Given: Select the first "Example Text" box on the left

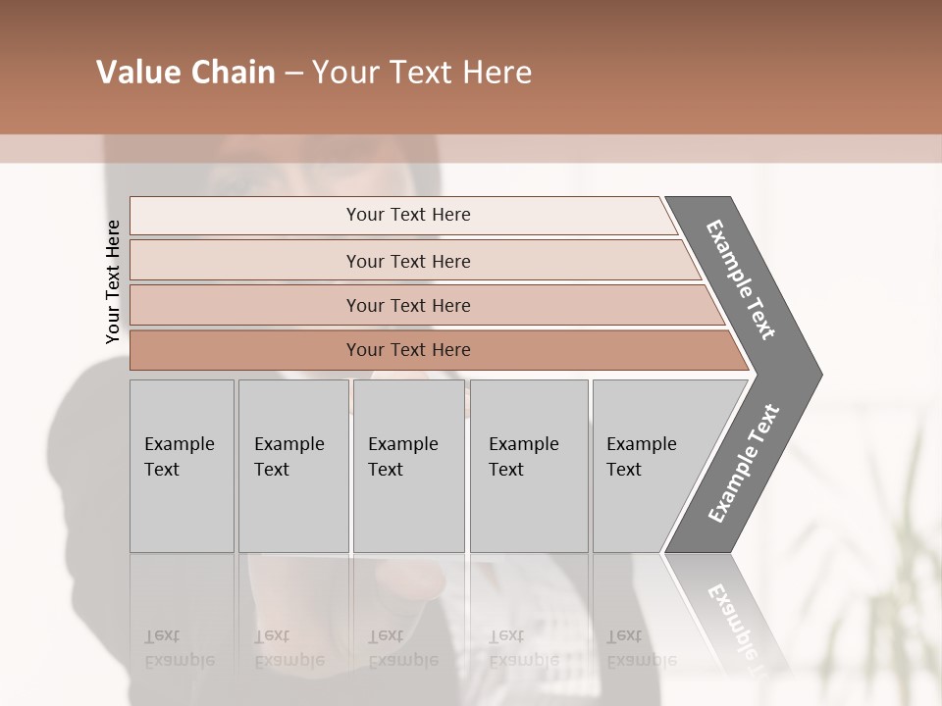Looking at the screenshot, I should pos(182,466).
